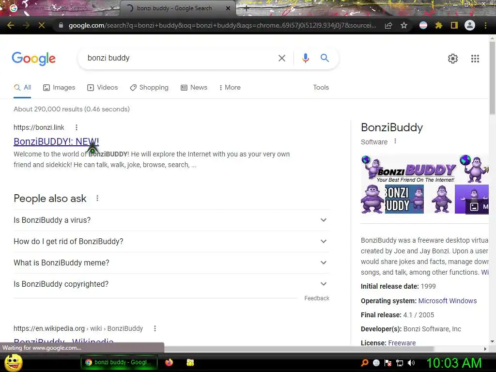Click the 'Final release: 4.1 / 2005' text
Screen dimensions: 496x372
397,315
